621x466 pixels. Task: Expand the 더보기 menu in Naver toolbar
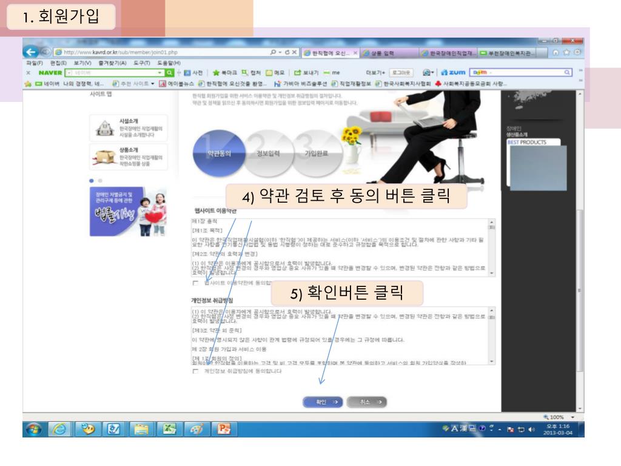point(375,73)
